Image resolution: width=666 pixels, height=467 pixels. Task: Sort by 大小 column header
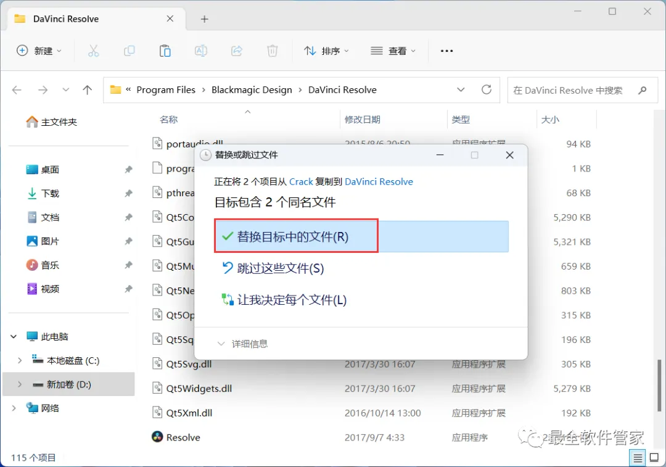point(550,120)
